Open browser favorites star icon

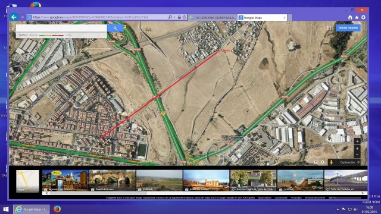click(357, 17)
